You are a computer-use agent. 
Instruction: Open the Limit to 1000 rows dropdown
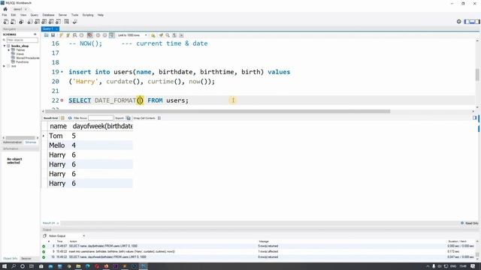(x=132, y=35)
